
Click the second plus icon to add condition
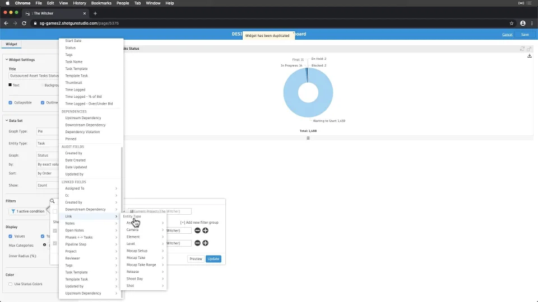[x=205, y=243]
